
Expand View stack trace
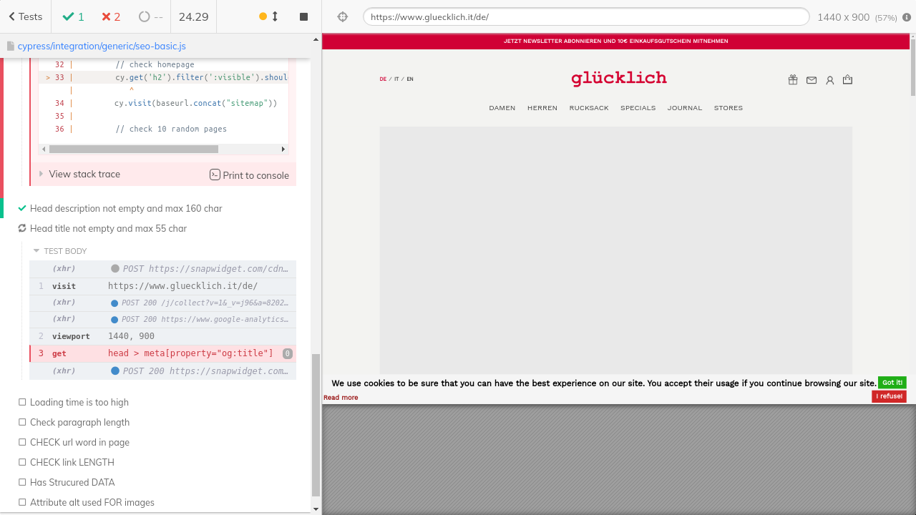(x=84, y=175)
